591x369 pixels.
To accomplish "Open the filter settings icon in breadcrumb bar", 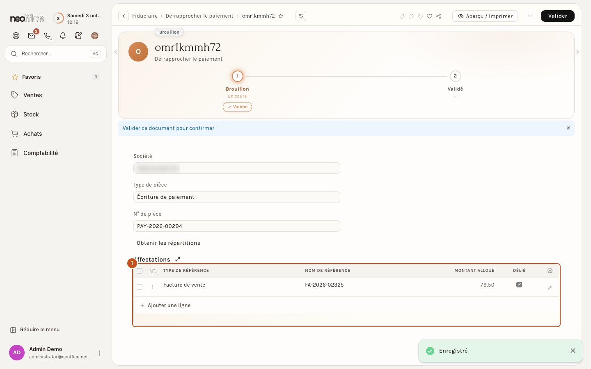I will point(301,16).
